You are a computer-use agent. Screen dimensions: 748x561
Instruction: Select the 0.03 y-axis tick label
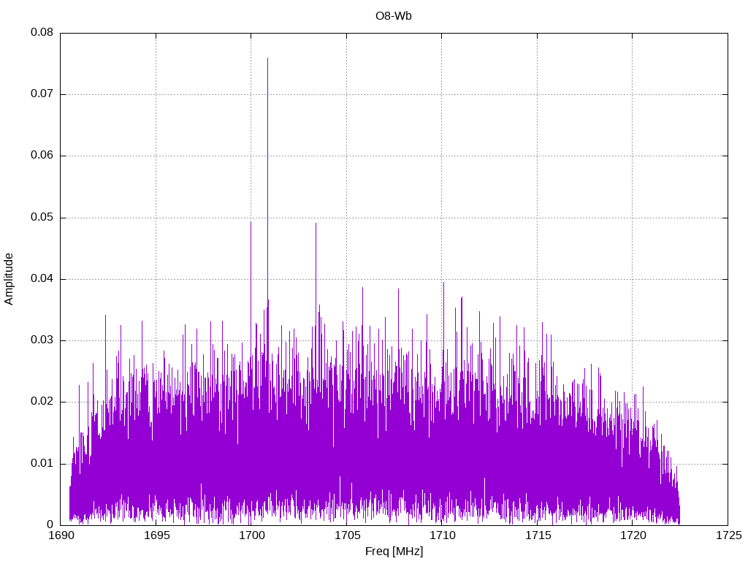pos(42,340)
